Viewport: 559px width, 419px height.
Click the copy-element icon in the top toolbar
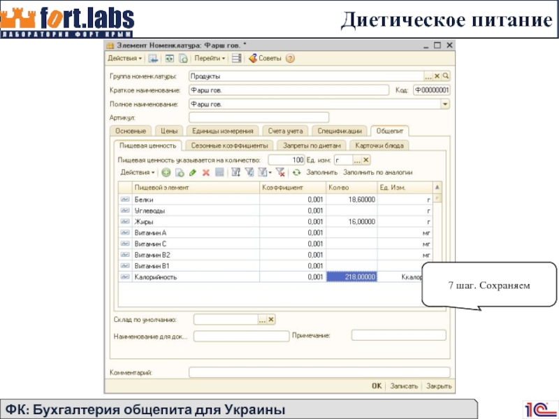coord(183,58)
